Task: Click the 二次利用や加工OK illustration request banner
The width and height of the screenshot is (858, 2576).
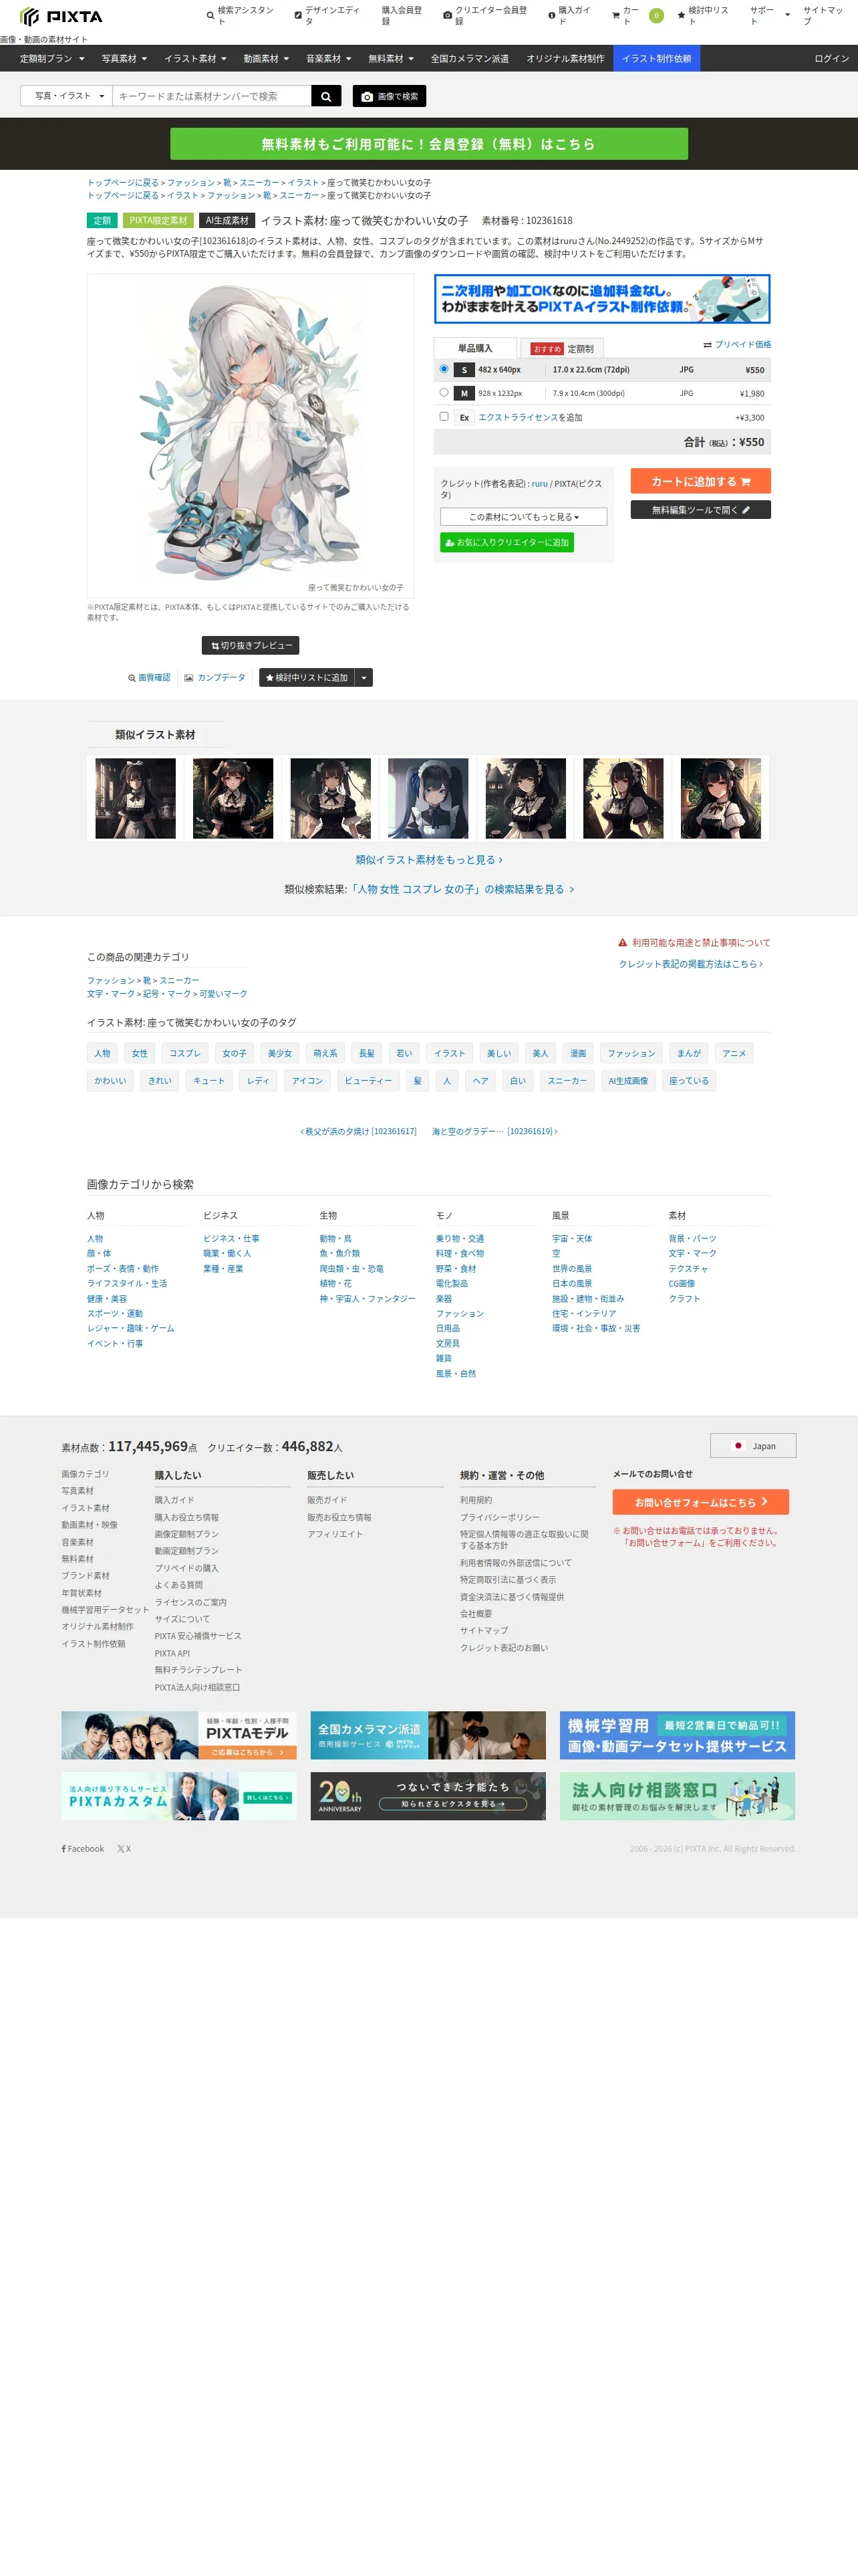Action: (602, 299)
